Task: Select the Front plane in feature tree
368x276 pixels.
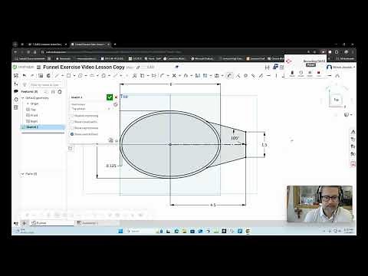Action: click(34, 116)
